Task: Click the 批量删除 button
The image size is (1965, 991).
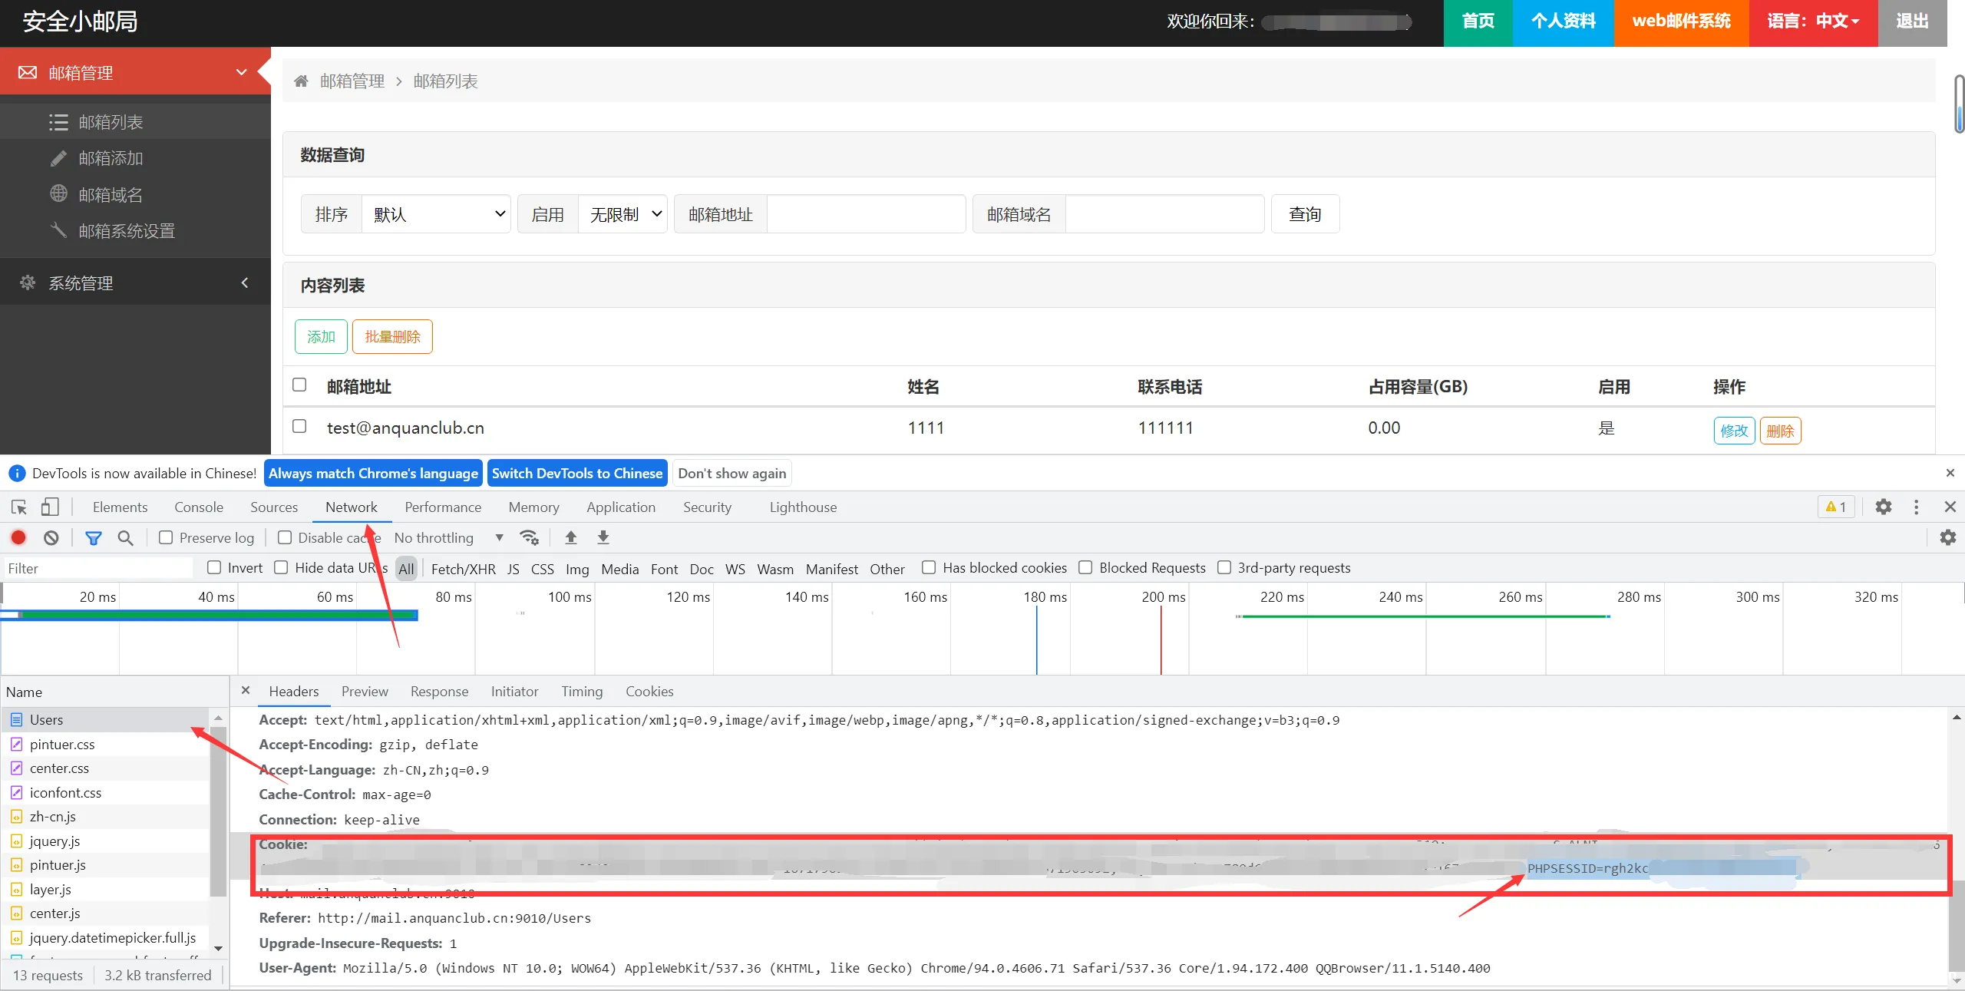Action: (392, 337)
